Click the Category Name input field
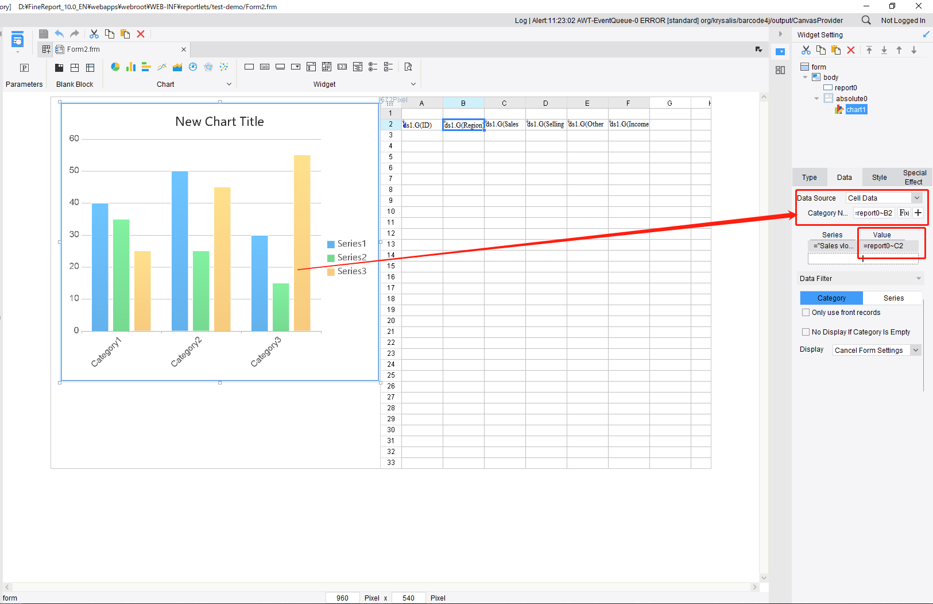The width and height of the screenshot is (933, 604). (874, 213)
